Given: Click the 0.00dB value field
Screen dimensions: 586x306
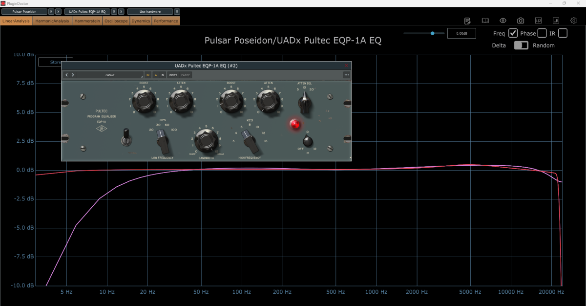Looking at the screenshot, I should pyautogui.click(x=461, y=34).
